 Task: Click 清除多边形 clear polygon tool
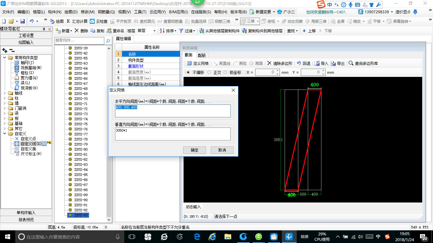(280, 63)
